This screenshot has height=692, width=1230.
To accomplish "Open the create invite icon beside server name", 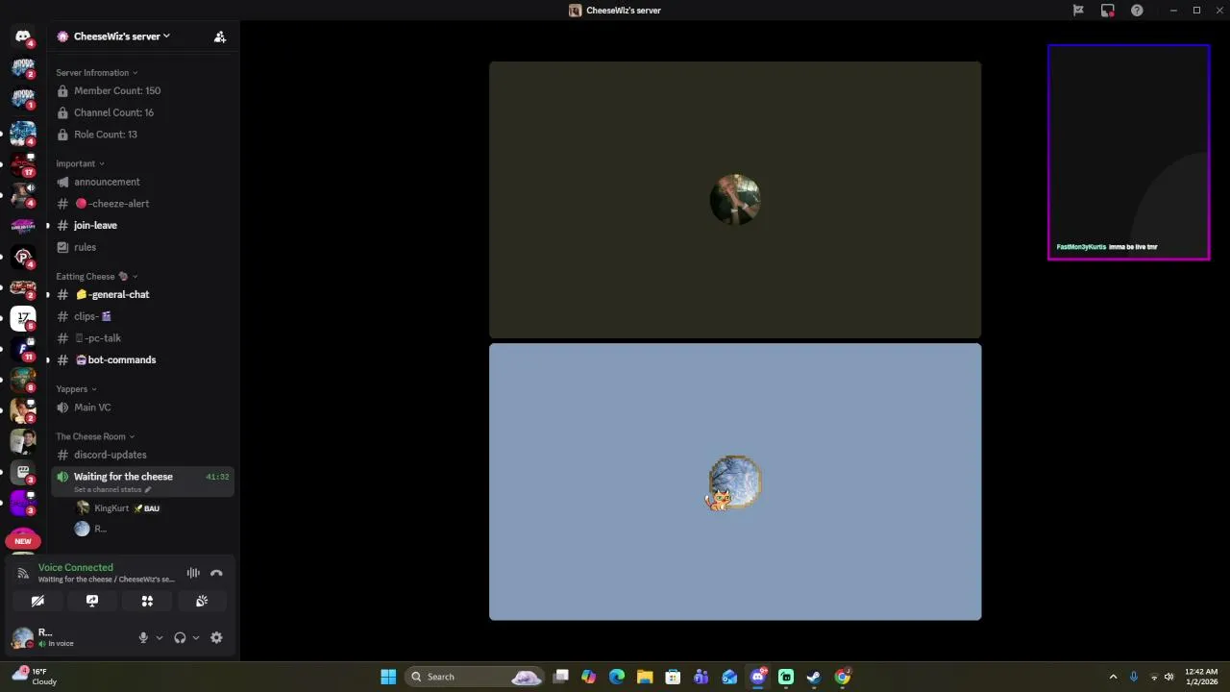I will (220, 37).
